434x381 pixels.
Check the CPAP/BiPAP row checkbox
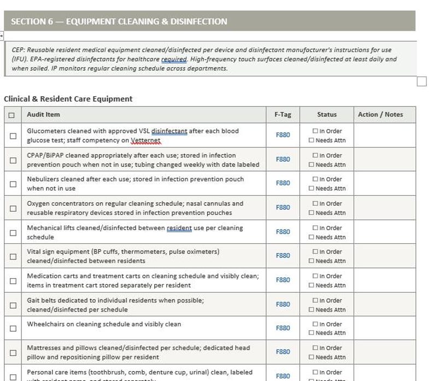[x=13, y=160]
